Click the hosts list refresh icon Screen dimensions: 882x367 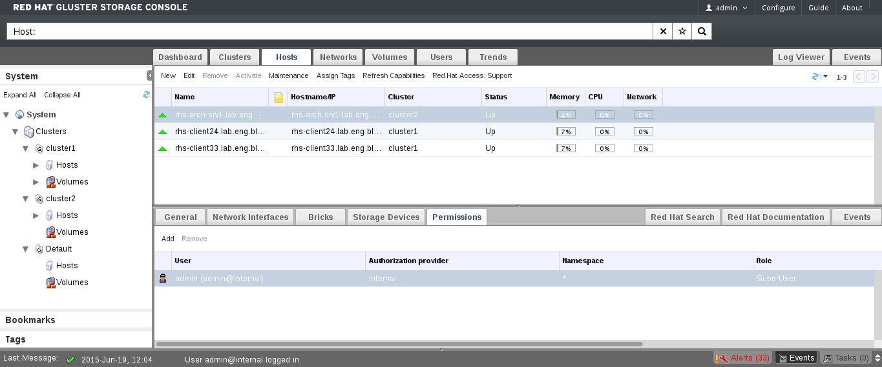tap(815, 77)
